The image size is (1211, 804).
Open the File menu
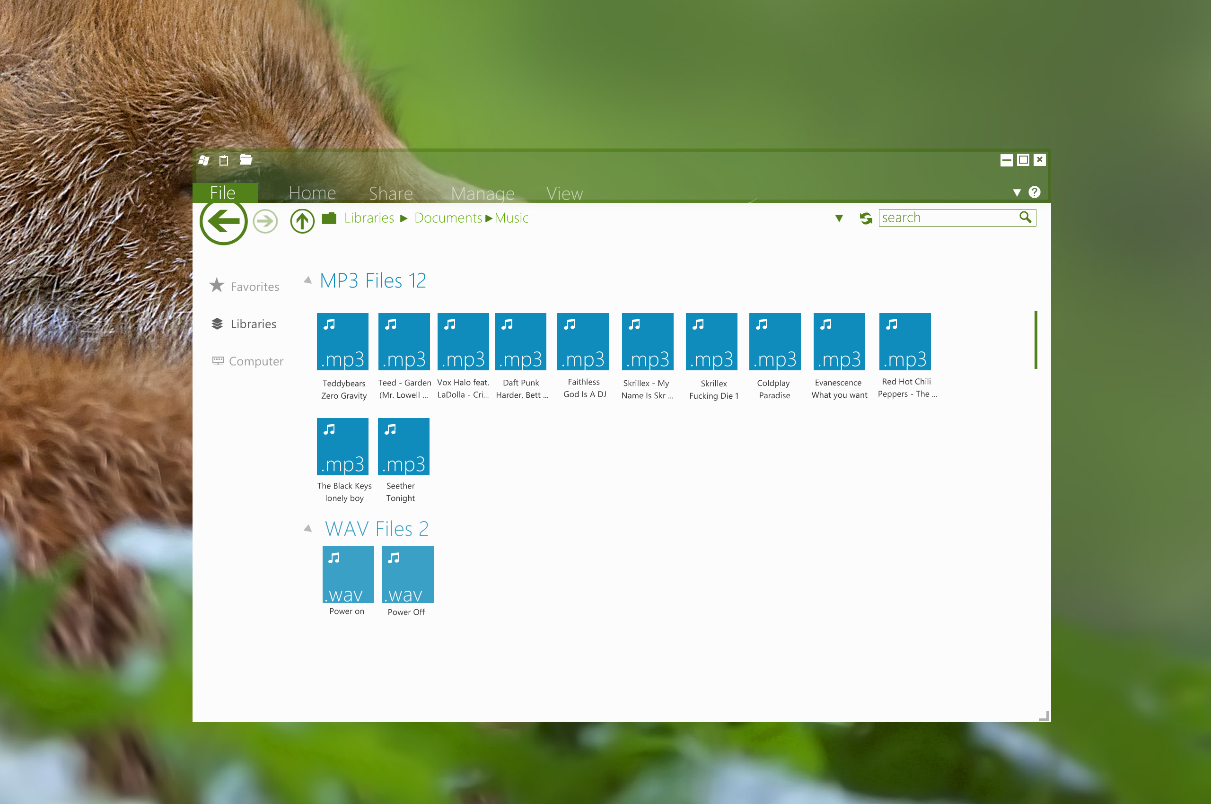pos(222,191)
